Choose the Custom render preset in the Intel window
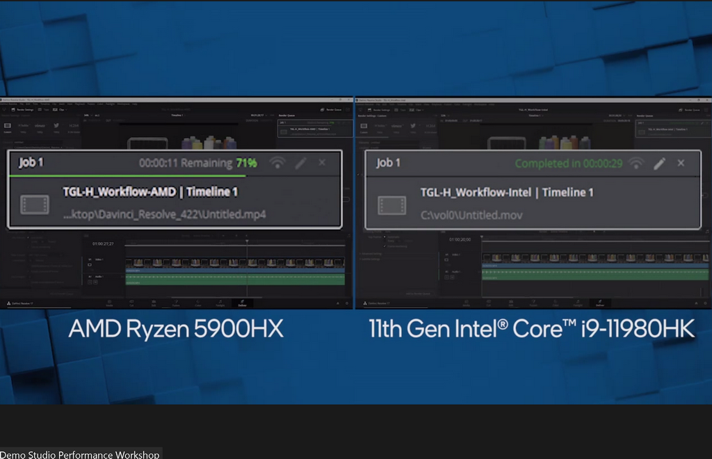 pyautogui.click(x=364, y=128)
